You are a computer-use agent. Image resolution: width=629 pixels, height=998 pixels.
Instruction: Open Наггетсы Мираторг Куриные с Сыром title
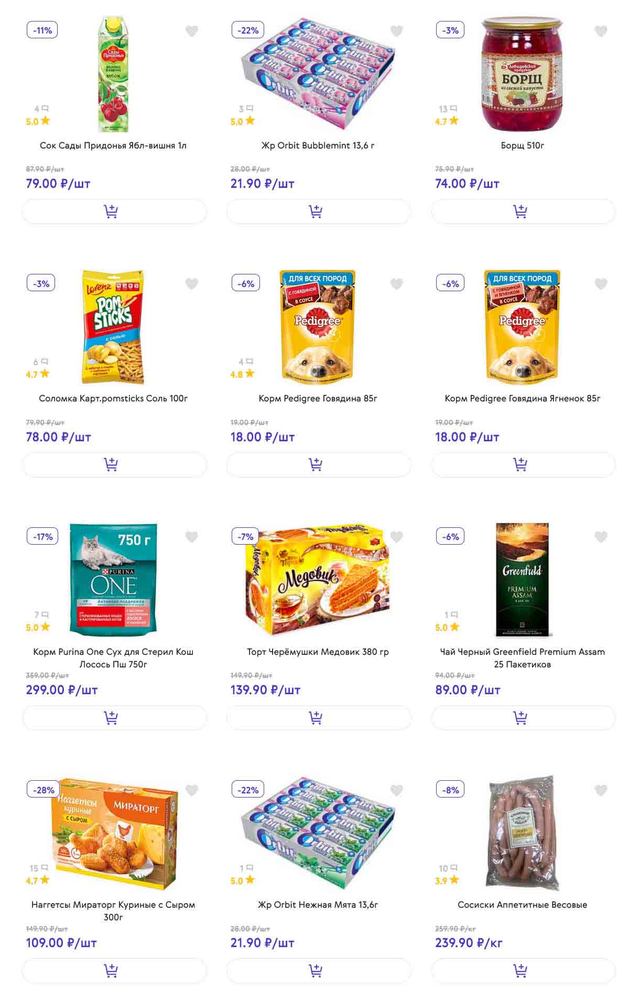(113, 910)
